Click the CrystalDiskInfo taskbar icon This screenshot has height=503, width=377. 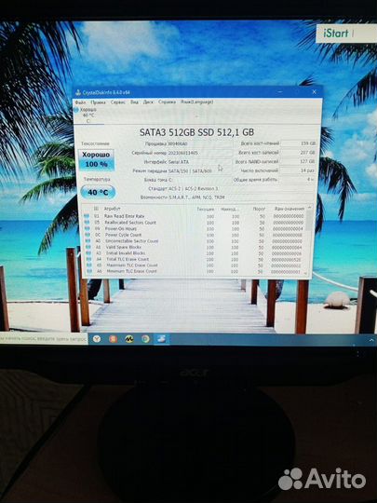[x=161, y=339]
